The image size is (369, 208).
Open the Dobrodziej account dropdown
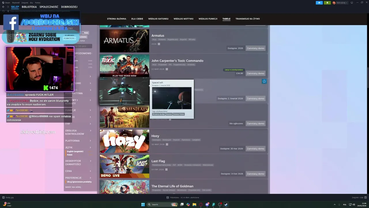340,3
